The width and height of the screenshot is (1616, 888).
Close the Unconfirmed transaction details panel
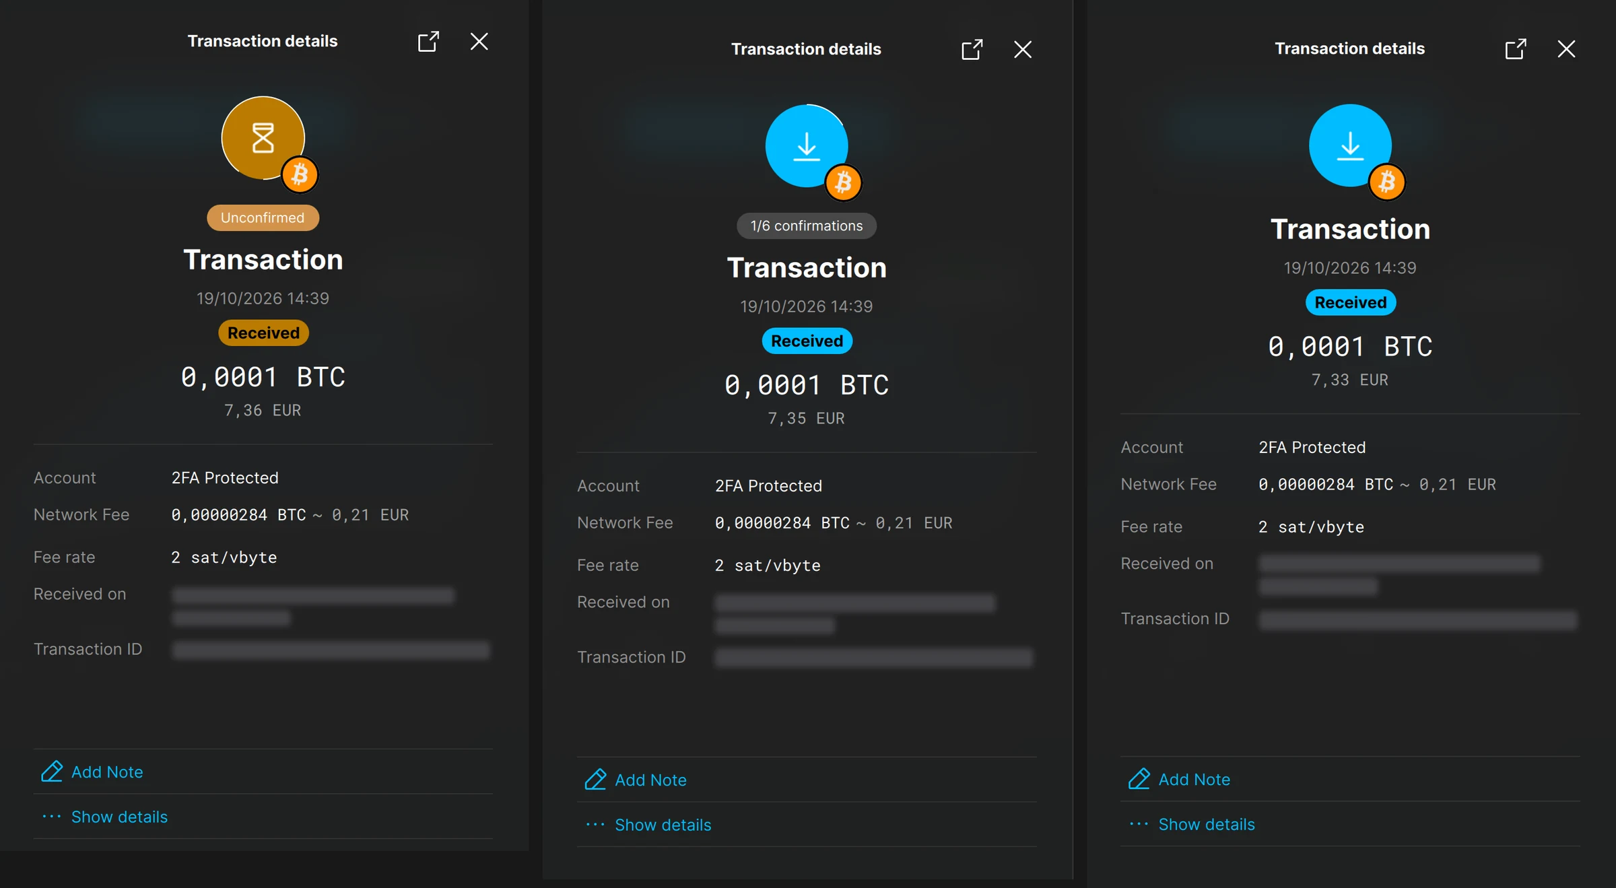479,42
